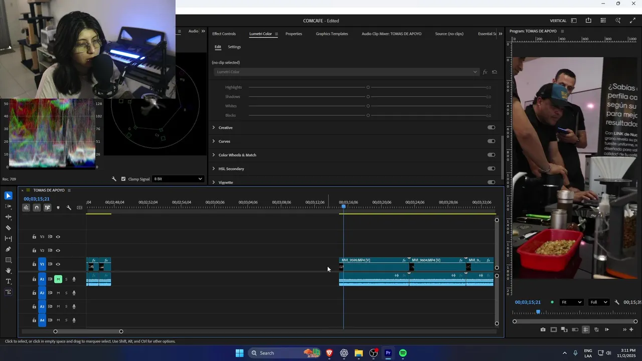Open the Button Editor plus icon
Image resolution: width=642 pixels, height=361 pixels.
coord(631,329)
